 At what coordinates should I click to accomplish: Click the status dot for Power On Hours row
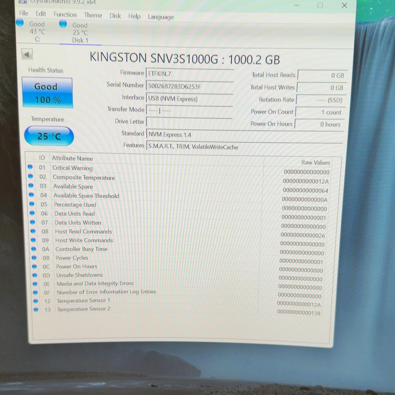(35, 266)
